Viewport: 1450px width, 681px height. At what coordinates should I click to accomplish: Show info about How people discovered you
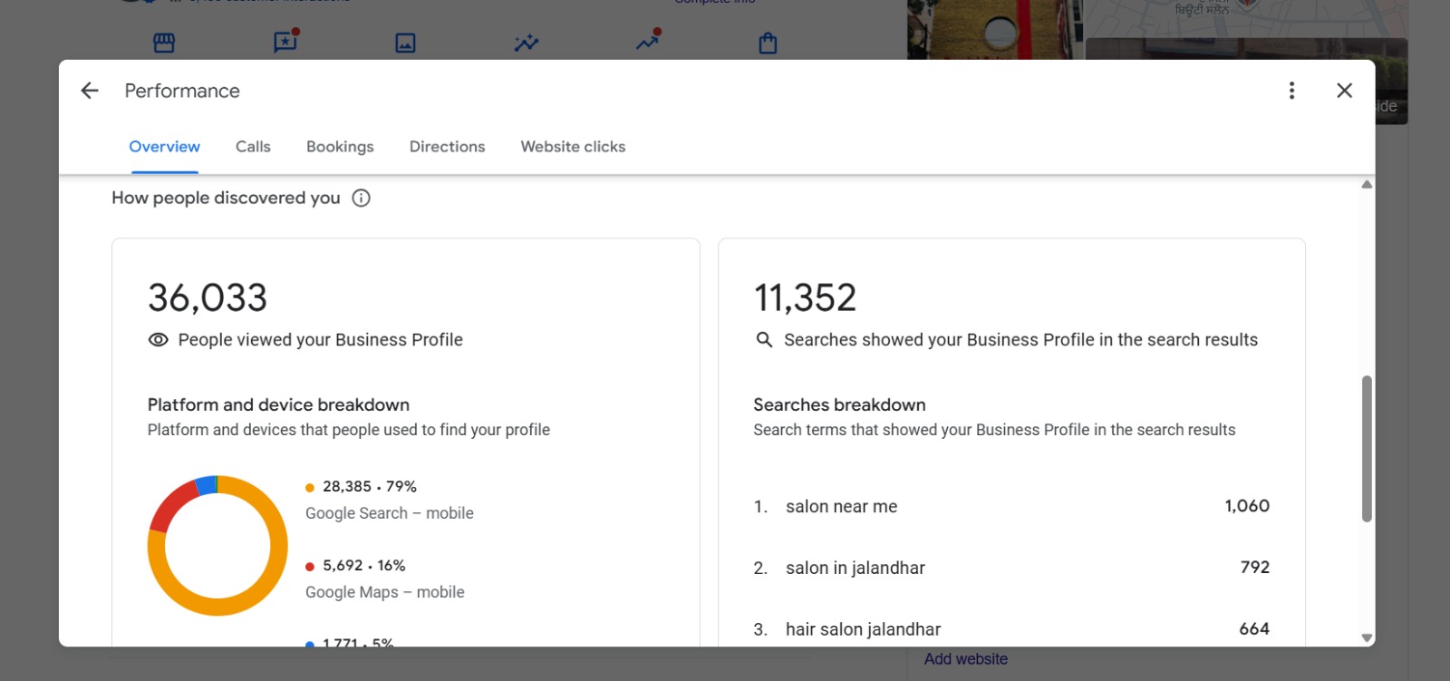[362, 198]
